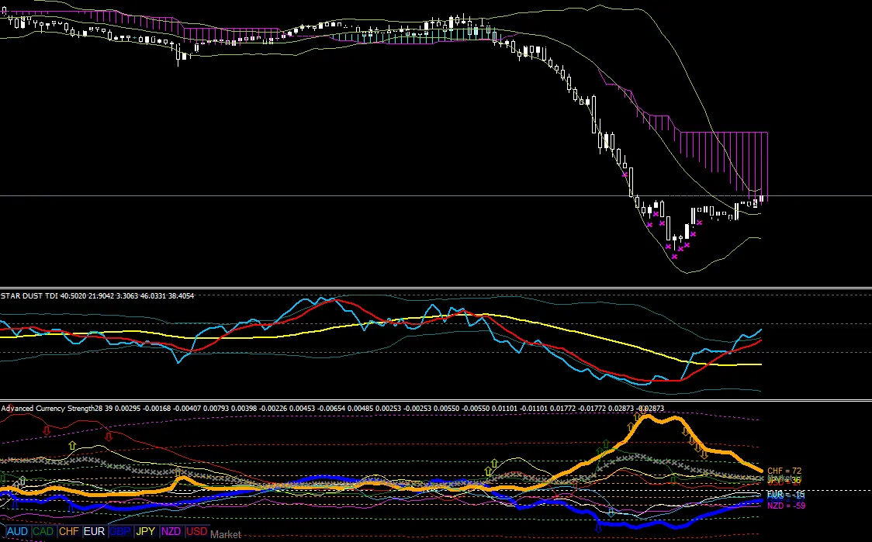The height and width of the screenshot is (542, 872).
Task: Click the Market label beside USD button
Action: click(226, 534)
